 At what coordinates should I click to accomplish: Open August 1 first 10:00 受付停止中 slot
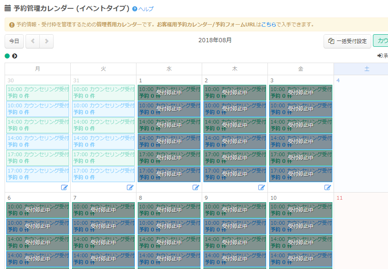169,92
